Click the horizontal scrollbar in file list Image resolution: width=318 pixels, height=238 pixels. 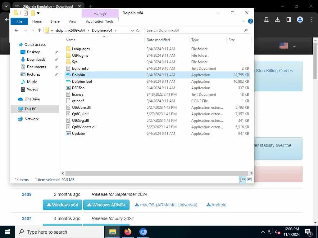pyautogui.click(x=157, y=173)
